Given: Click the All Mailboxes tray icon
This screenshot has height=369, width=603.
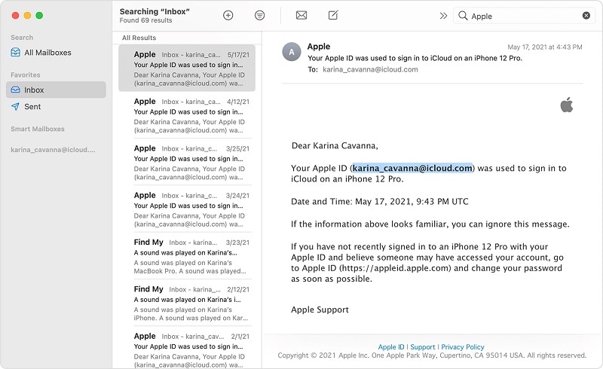Looking at the screenshot, I should click(x=15, y=52).
